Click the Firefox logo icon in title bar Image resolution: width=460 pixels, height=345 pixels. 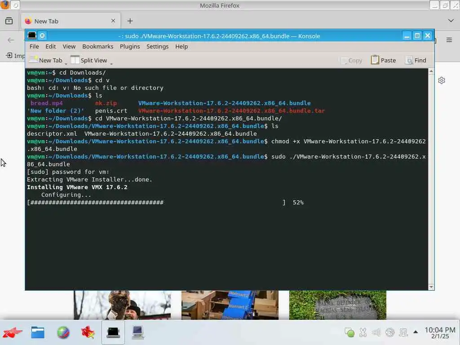click(x=4, y=5)
